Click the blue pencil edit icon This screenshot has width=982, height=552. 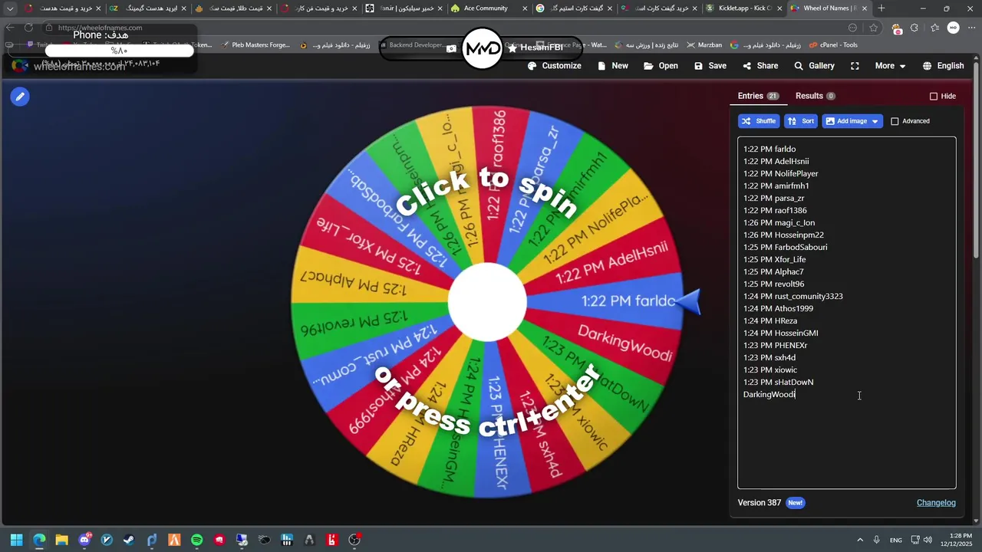[x=20, y=97]
